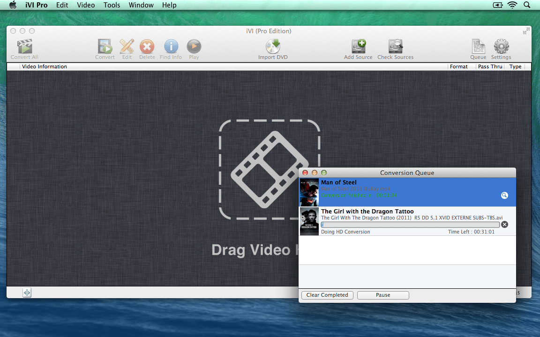Click the Man of Steel title text
The height and width of the screenshot is (337, 540).
[x=339, y=182]
